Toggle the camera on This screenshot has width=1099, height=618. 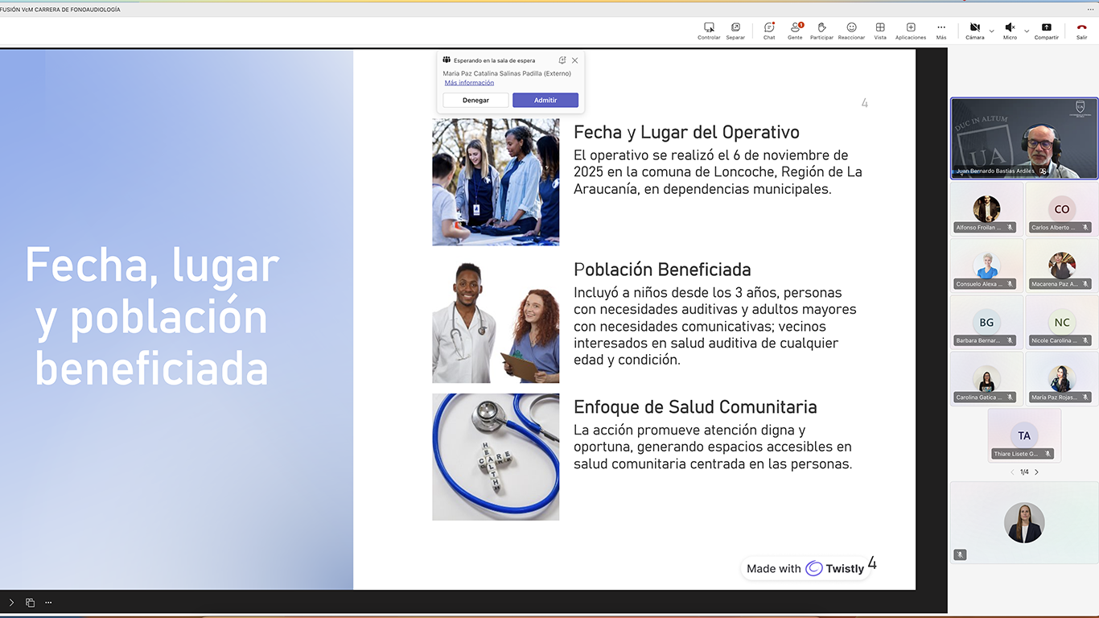(x=975, y=27)
